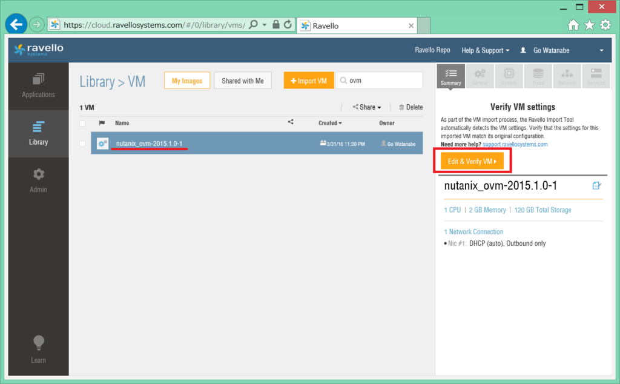Expand the Help & Support menu
The width and height of the screenshot is (620, 384).
click(x=485, y=50)
